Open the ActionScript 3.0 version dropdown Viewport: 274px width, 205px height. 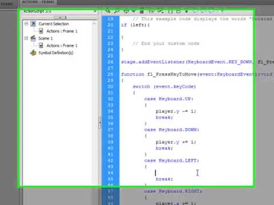tap(59, 11)
